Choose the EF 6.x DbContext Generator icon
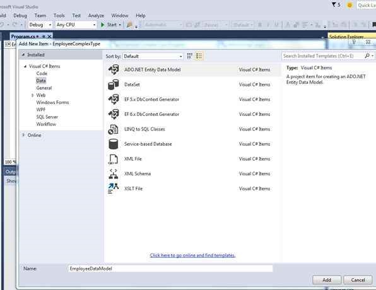Screen dimensions: 376x290 coord(114,114)
